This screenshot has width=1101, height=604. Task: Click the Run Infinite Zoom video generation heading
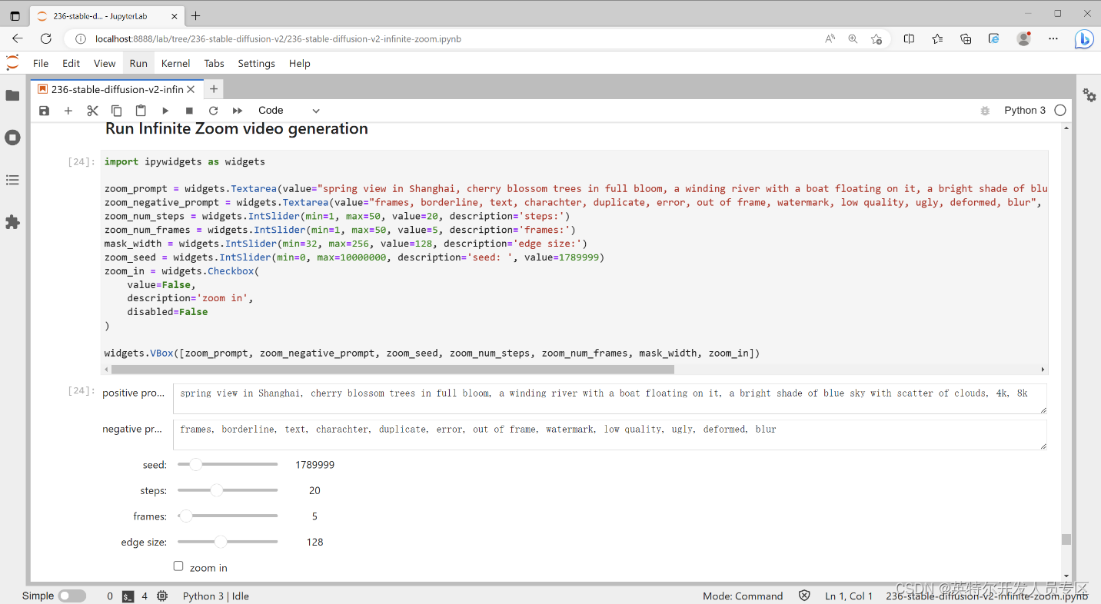click(x=237, y=128)
